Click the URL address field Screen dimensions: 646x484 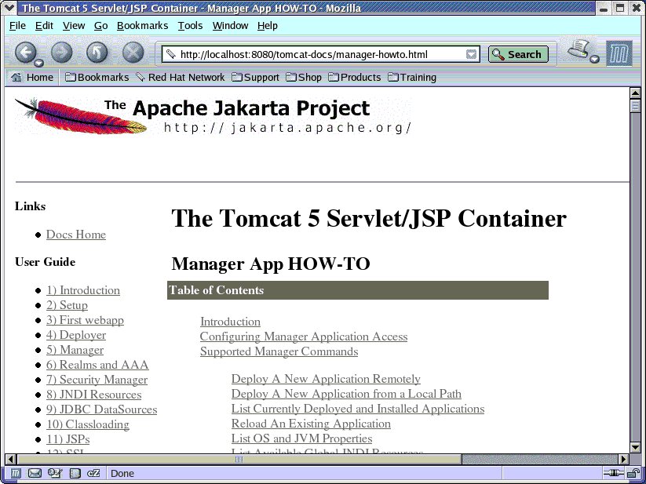point(320,54)
